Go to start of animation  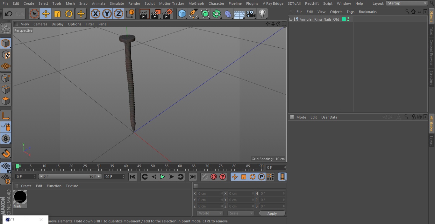pos(133,177)
